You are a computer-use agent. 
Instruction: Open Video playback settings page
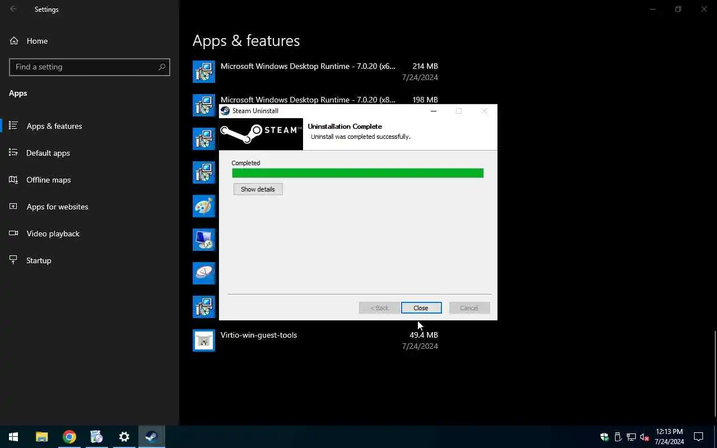(90, 234)
